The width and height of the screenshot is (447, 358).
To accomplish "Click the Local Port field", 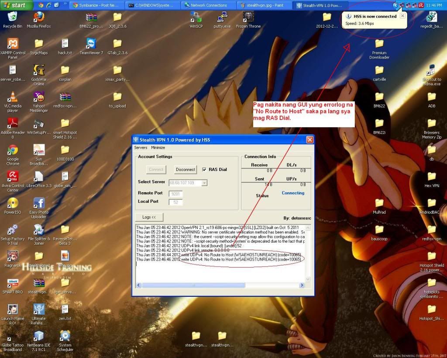I will pos(175,202).
